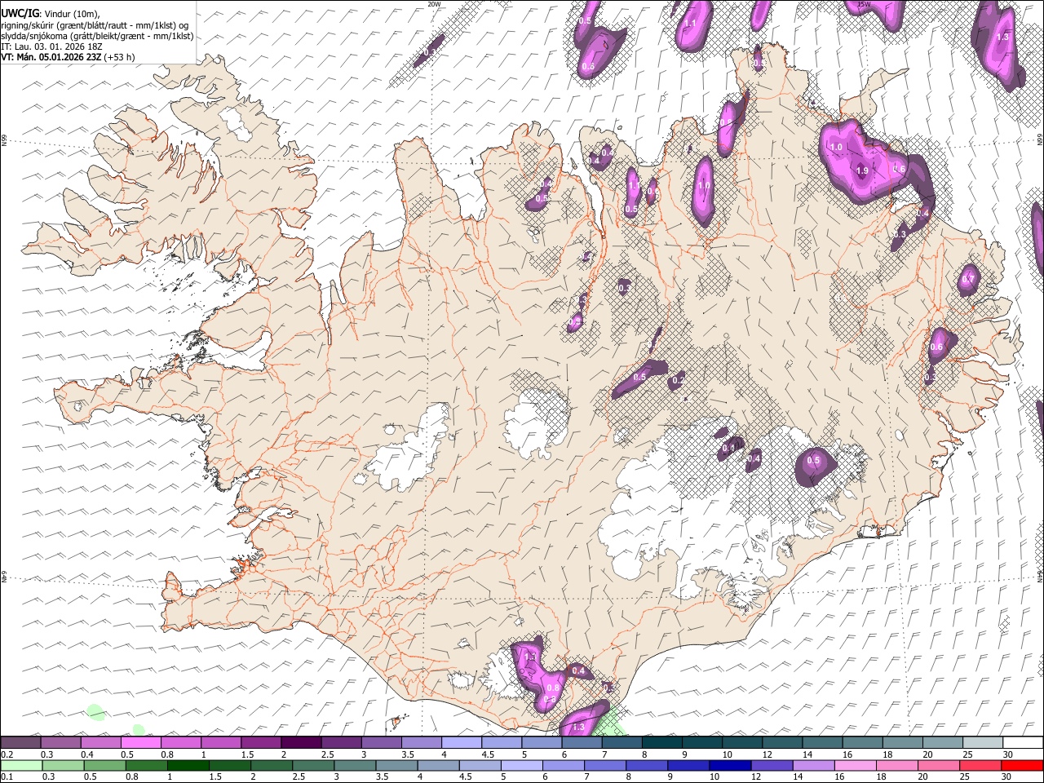This screenshot has width=1044, height=783.
Task: Click the 15W longitude label at top
Action: click(x=864, y=4)
